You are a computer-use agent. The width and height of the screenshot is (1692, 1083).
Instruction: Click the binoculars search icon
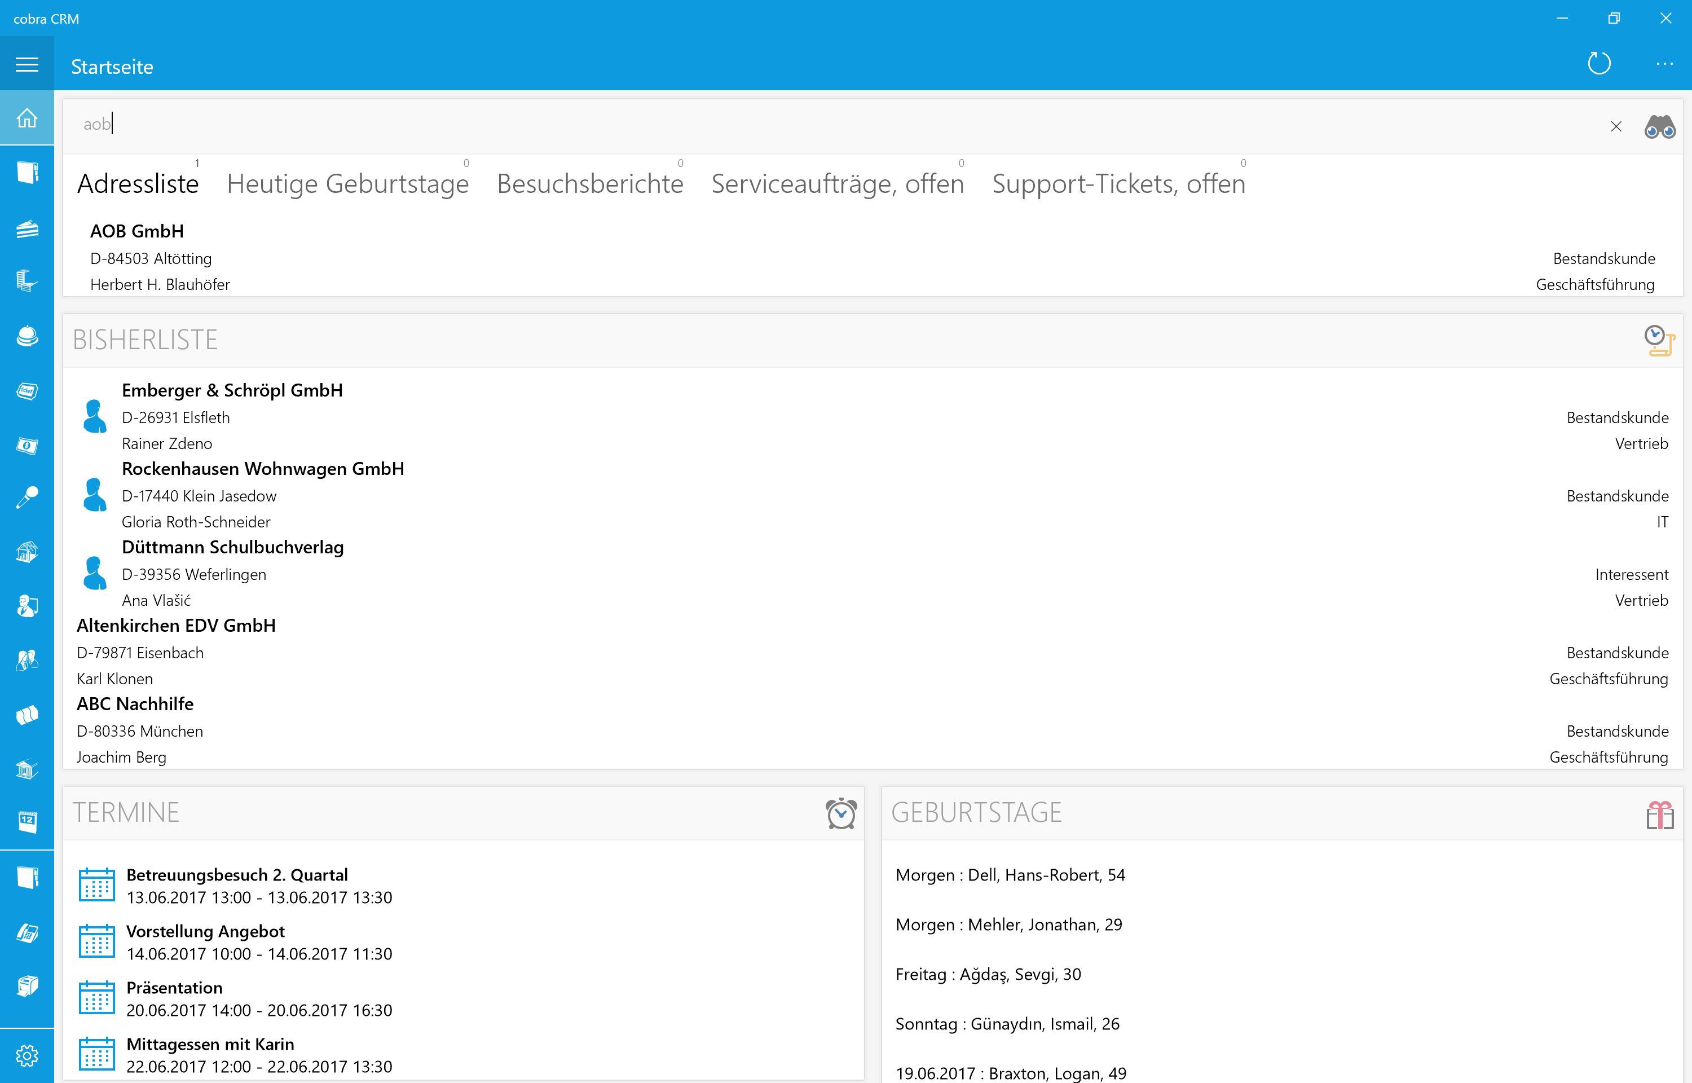(x=1660, y=127)
